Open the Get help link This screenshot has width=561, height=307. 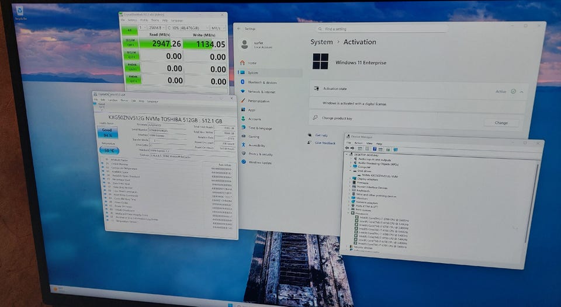(321, 135)
